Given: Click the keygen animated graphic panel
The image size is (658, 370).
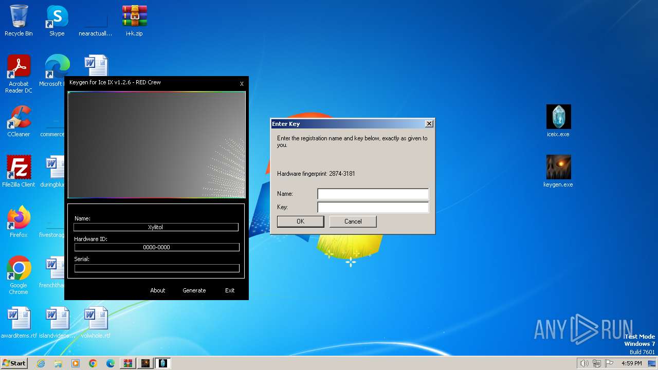Looking at the screenshot, I should pos(157,145).
